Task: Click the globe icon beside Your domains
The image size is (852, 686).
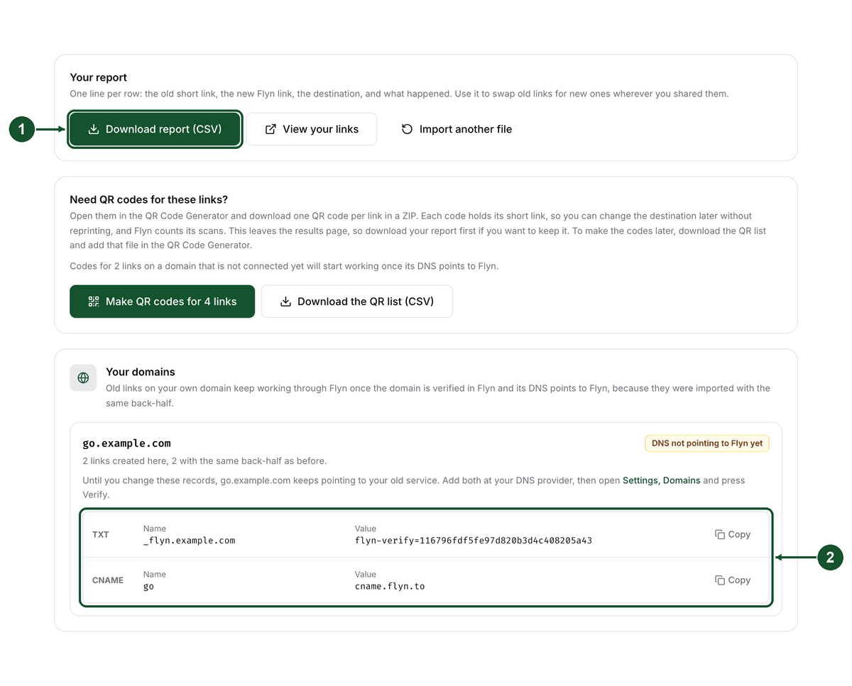Action: (x=83, y=377)
